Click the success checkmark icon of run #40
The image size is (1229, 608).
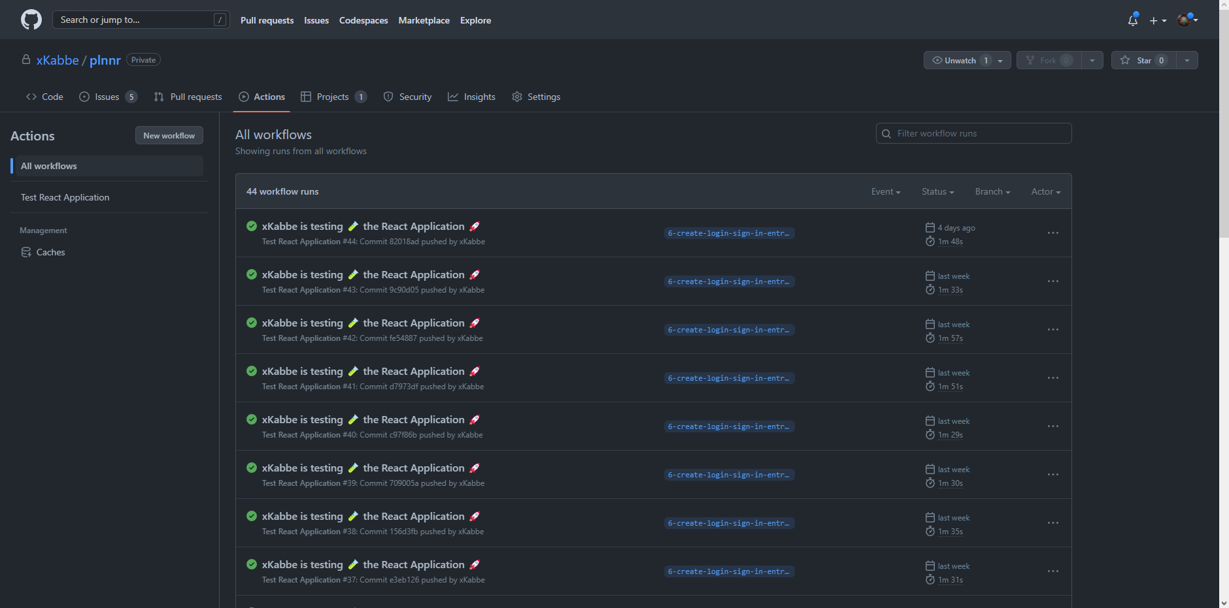(252, 419)
